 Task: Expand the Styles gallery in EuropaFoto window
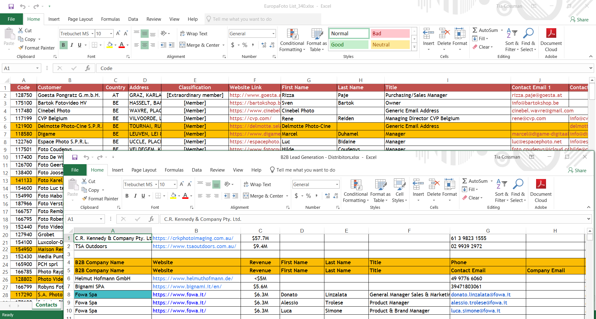(414, 47)
